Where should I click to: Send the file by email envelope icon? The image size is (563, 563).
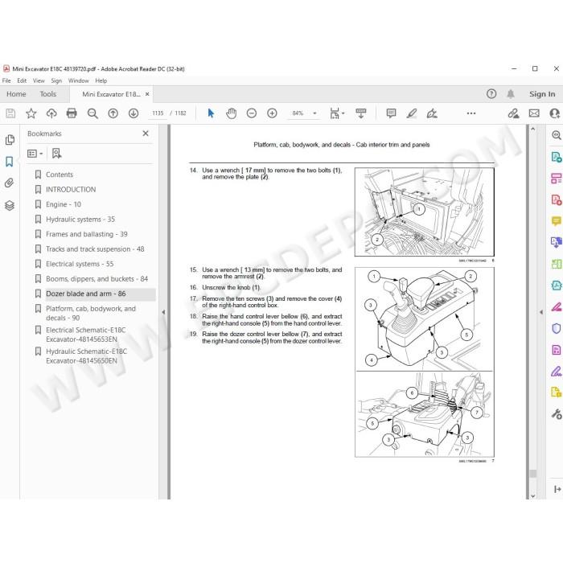(x=534, y=113)
